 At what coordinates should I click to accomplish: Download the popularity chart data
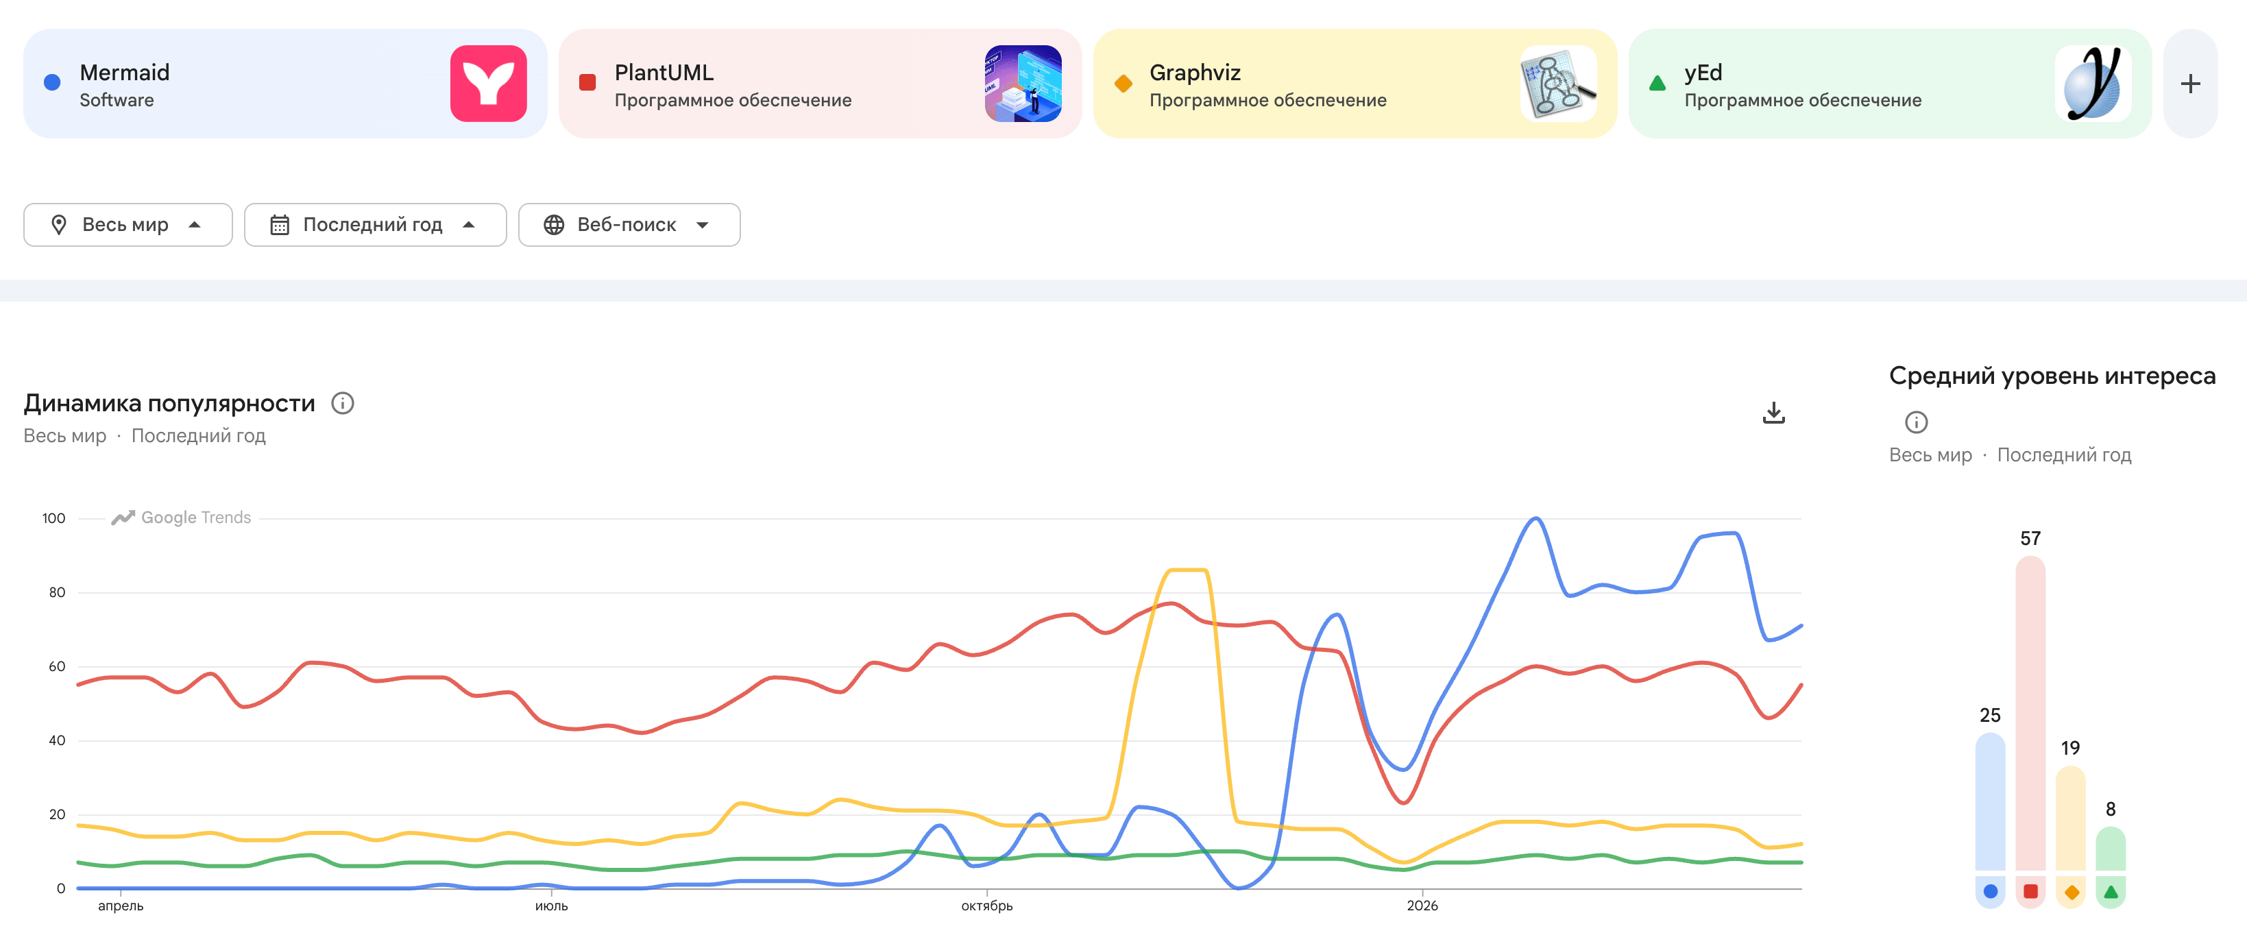point(1773,413)
